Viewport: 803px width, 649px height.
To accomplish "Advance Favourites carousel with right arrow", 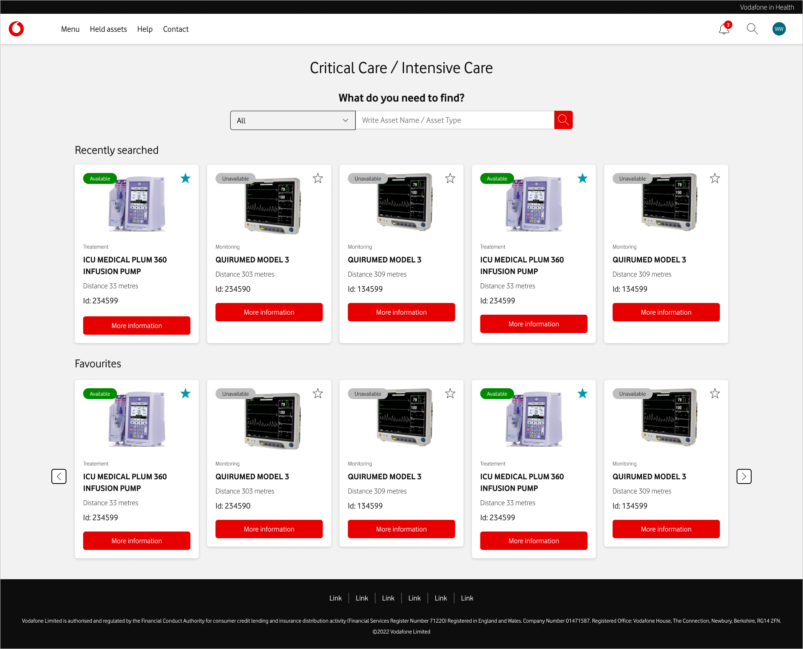I will pyautogui.click(x=744, y=476).
